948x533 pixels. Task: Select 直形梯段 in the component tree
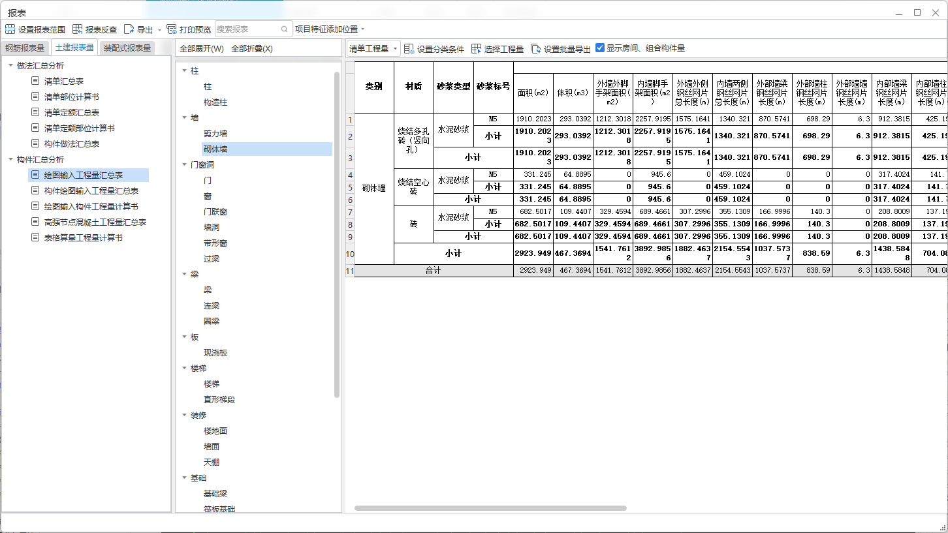pyautogui.click(x=219, y=399)
